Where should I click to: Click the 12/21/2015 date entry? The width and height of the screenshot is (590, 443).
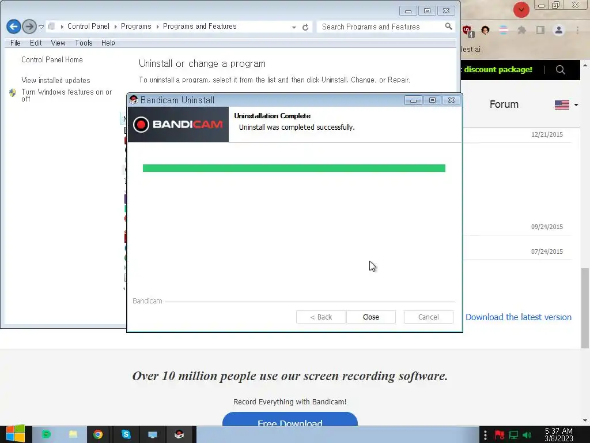[x=547, y=134]
